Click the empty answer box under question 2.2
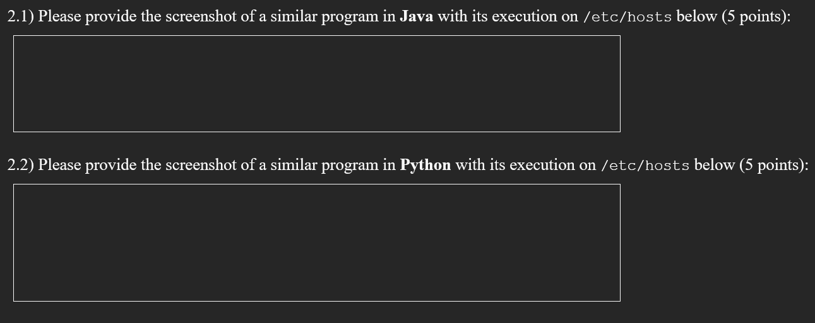815x323 pixels. click(316, 242)
